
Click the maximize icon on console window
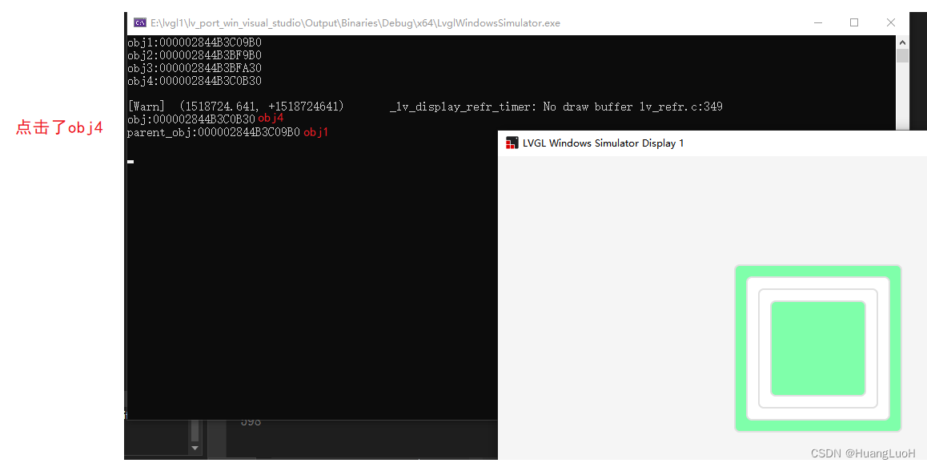pyautogui.click(x=853, y=22)
